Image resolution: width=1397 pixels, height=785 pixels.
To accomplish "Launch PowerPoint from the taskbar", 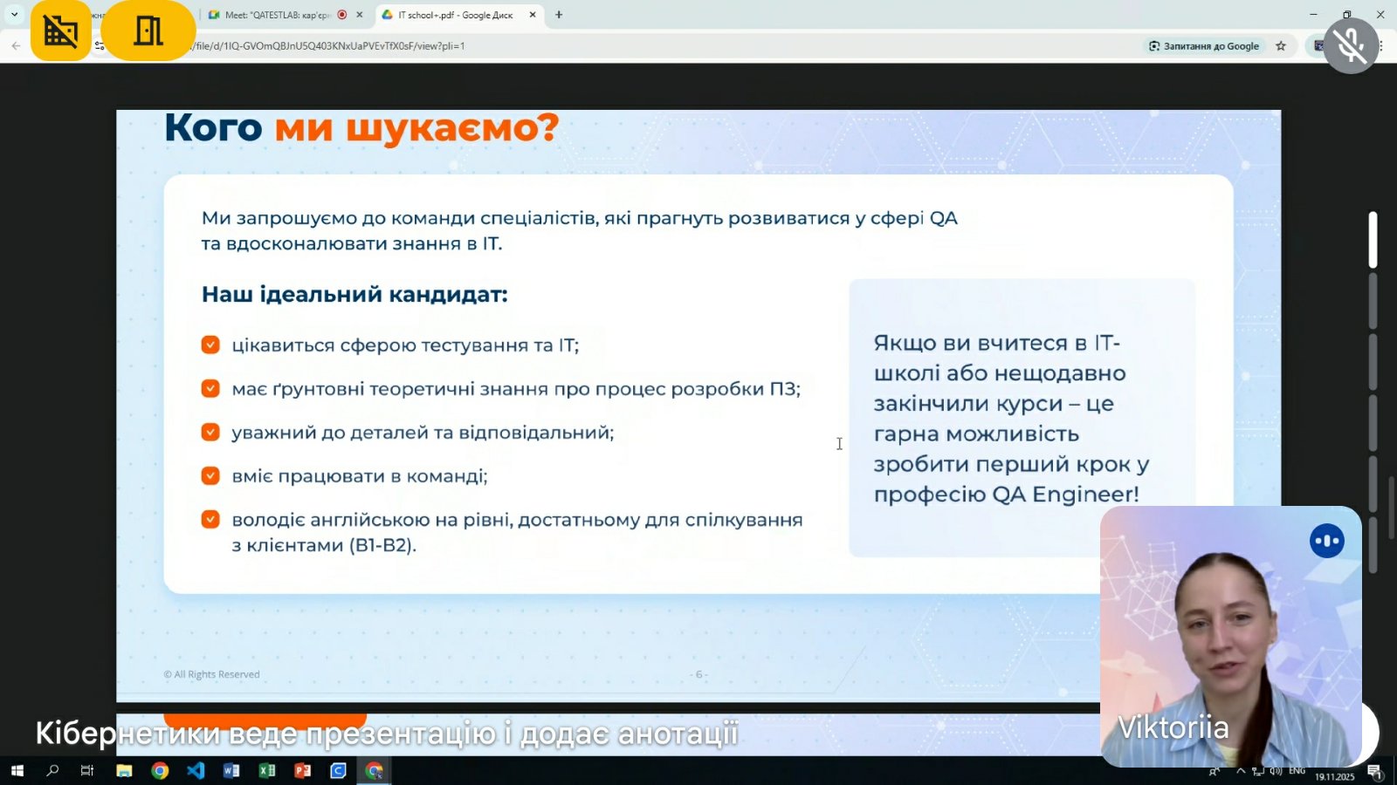I will click(302, 771).
